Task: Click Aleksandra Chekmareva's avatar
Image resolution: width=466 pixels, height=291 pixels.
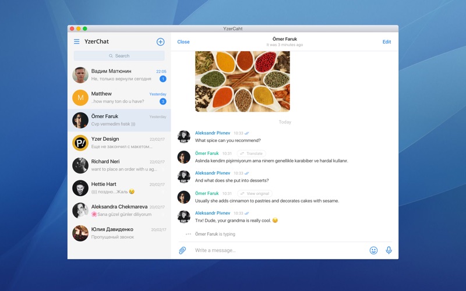Action: (80, 211)
